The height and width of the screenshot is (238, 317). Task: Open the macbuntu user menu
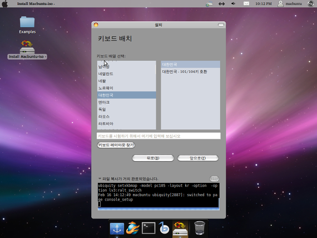[x=290, y=4]
